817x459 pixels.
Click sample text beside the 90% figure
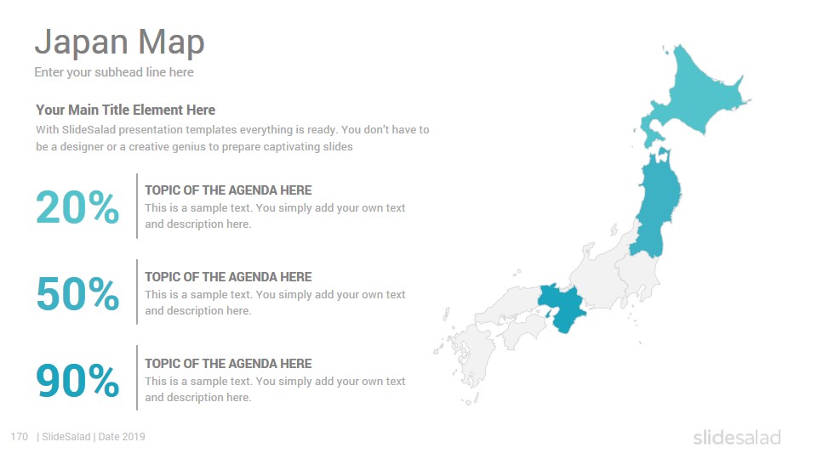(x=275, y=389)
